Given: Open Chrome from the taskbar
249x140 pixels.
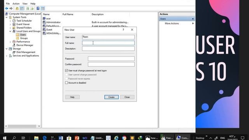Looking at the screenshot, I should [x=124, y=138].
